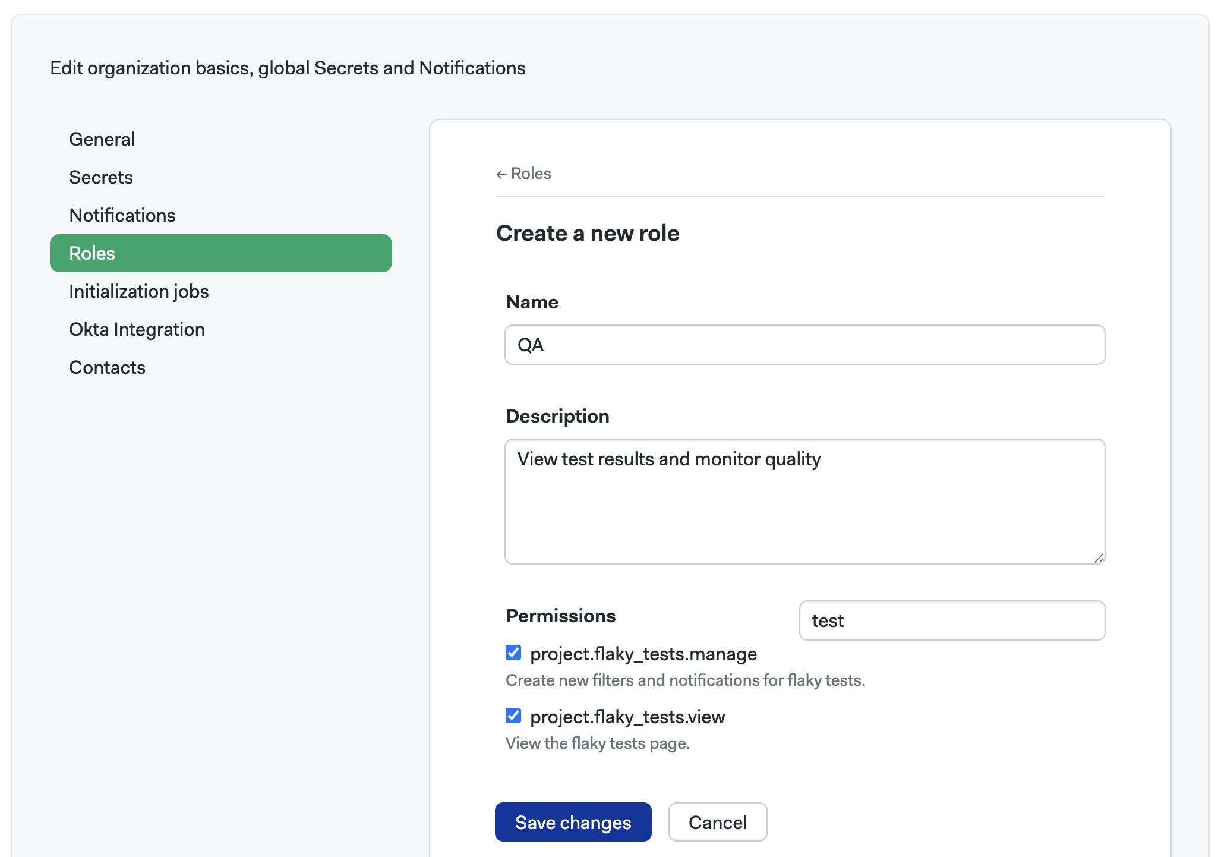Uncheck project.flaky_tests.view permission
The image size is (1218, 857).
(x=513, y=716)
